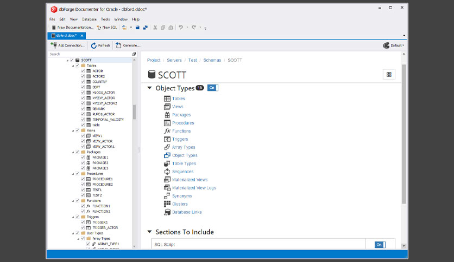Click the Functions fx icon in Object Types
Screen dimensions: 454x262
167,131
